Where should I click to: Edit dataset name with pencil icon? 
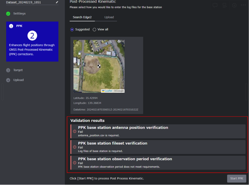pyautogui.click(x=57, y=2)
